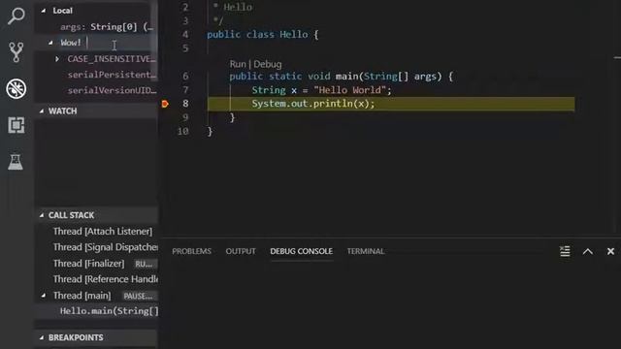Image resolution: width=621 pixels, height=349 pixels.
Task: Click the PAUSED badge on Thread [main]
Action: 138,296
